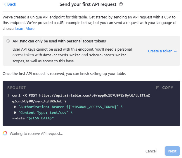The height and width of the screenshot is (158, 182).
Task: Open the Learn More link
Action: (x=25, y=28)
